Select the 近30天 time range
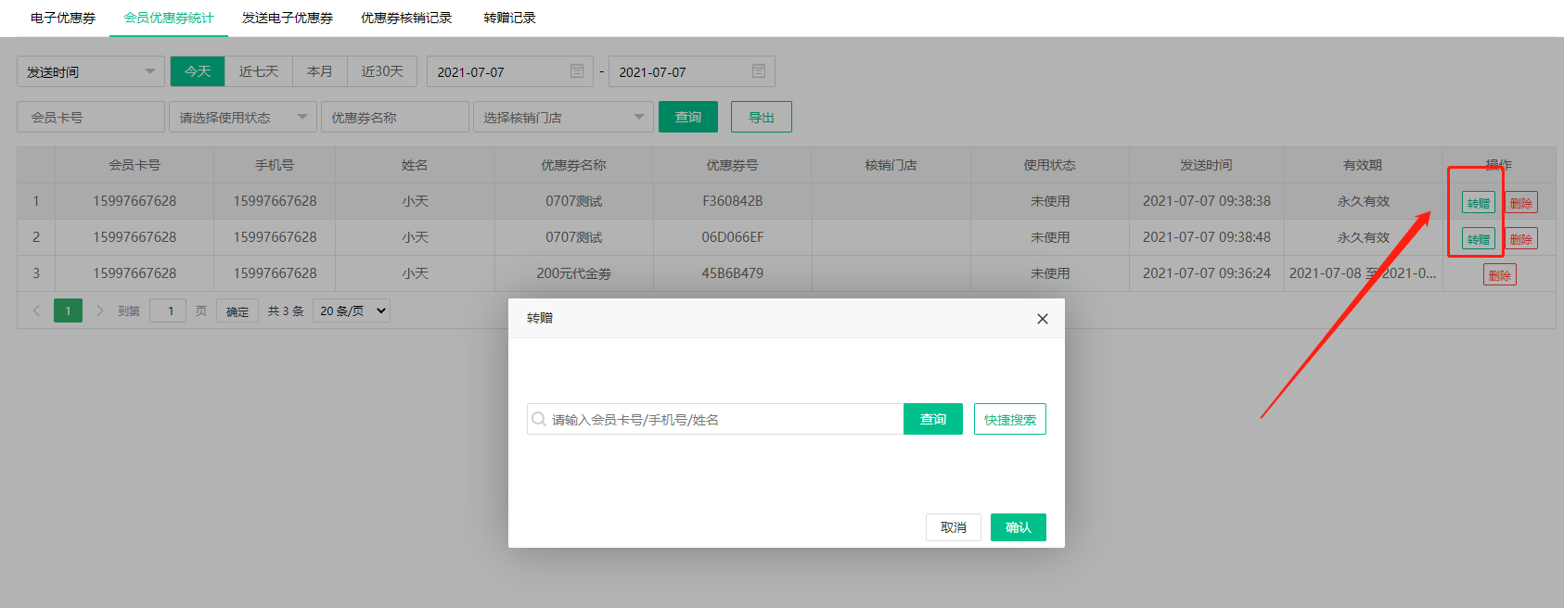 (382, 71)
